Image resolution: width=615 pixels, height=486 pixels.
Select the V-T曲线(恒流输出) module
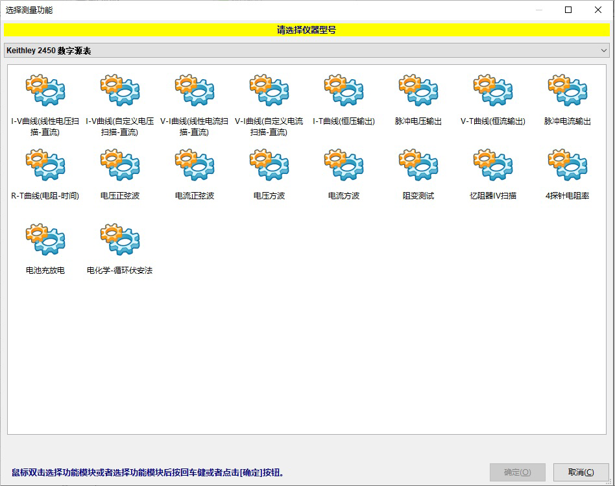pos(493,91)
